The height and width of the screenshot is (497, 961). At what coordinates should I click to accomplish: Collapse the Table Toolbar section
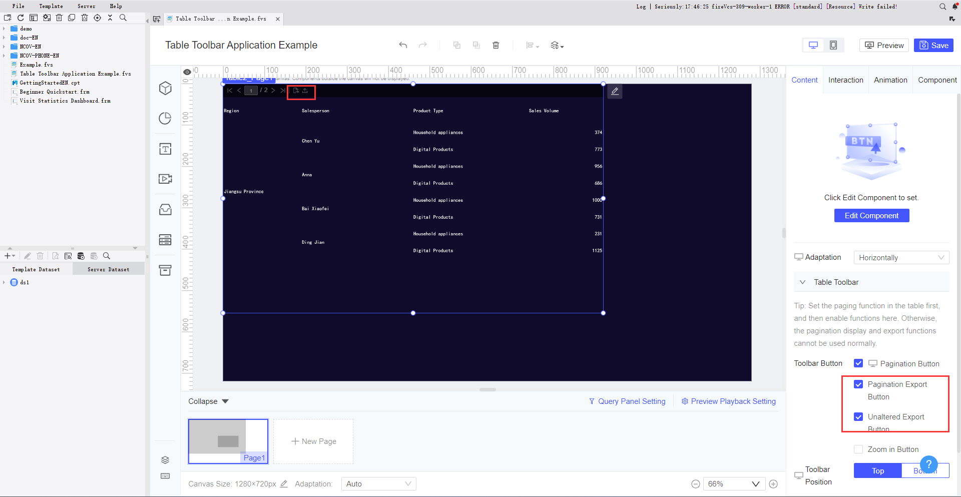click(802, 282)
